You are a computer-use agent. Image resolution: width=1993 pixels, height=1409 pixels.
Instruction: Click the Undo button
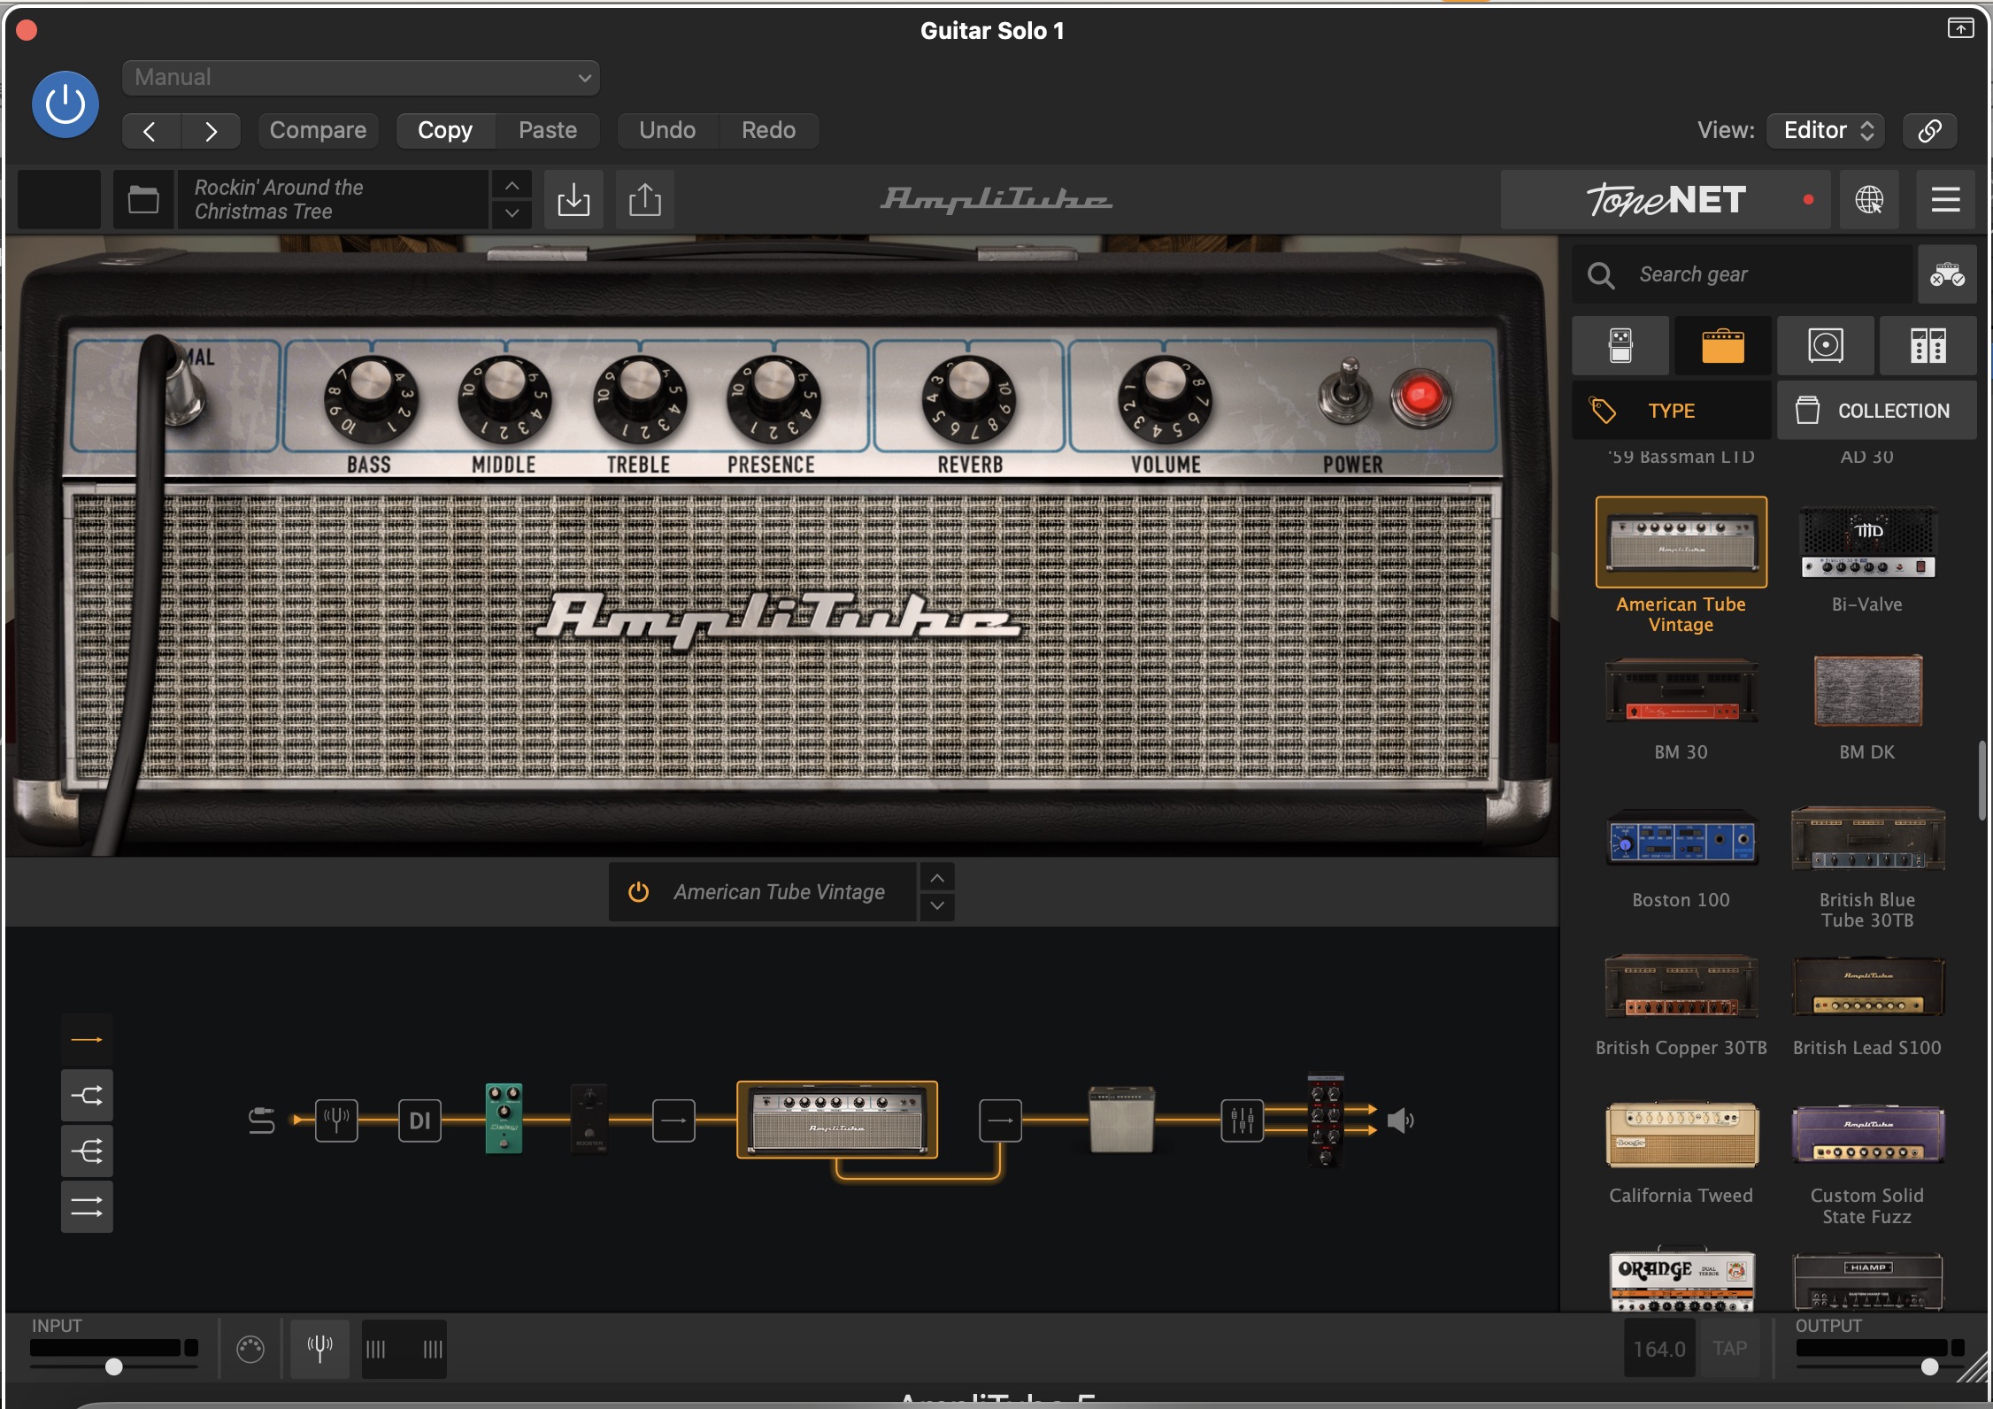[667, 131]
